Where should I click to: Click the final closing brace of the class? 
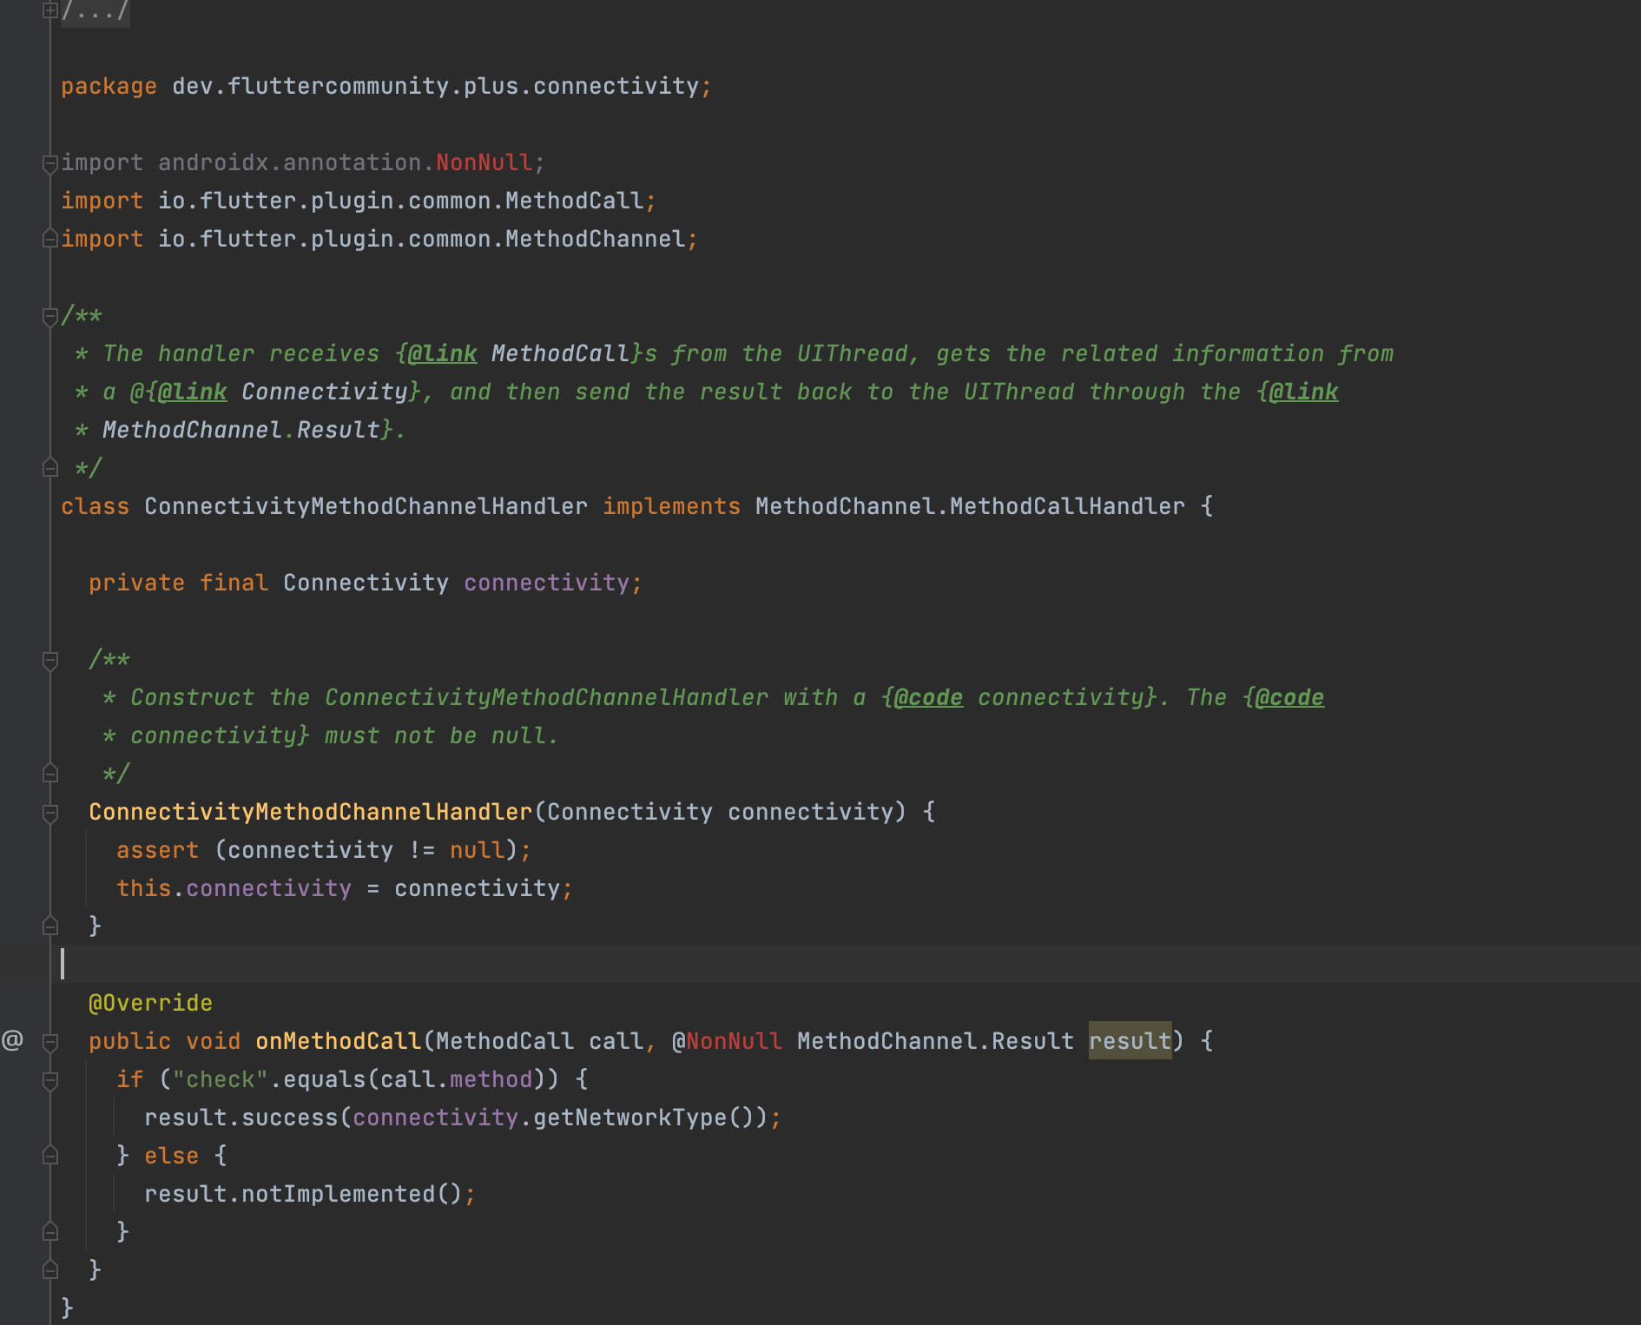point(67,1309)
